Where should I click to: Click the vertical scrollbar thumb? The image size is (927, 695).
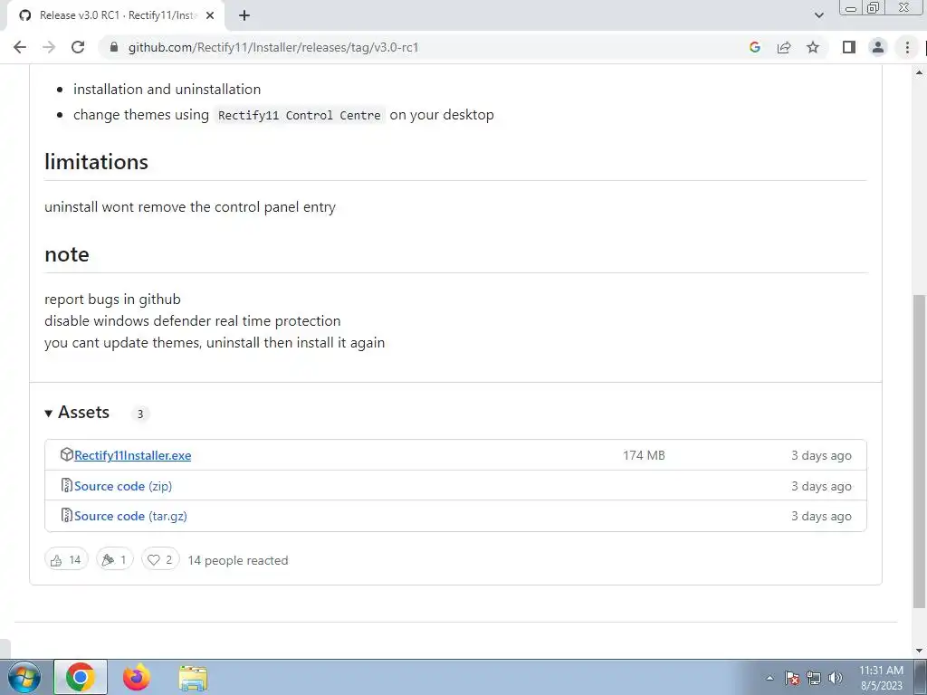click(920, 452)
